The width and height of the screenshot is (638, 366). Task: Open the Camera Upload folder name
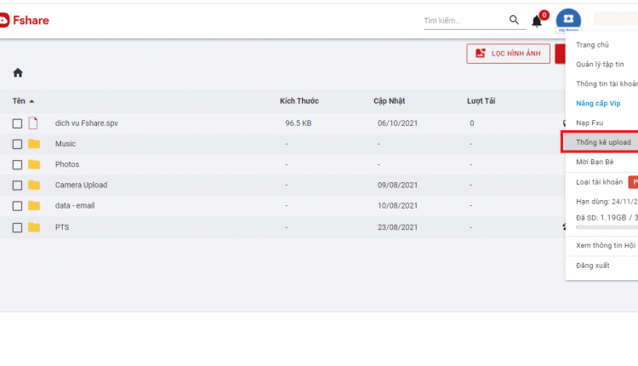point(82,185)
